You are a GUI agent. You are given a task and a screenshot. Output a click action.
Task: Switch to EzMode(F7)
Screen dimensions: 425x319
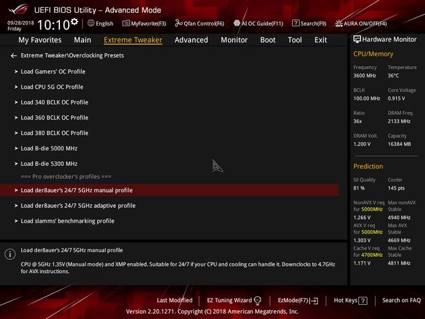(x=293, y=300)
